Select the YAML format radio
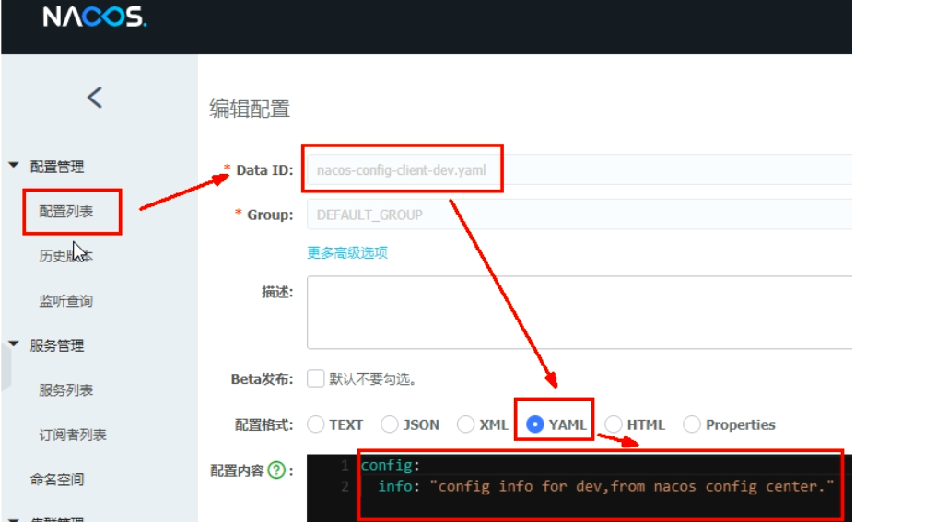 click(x=534, y=424)
